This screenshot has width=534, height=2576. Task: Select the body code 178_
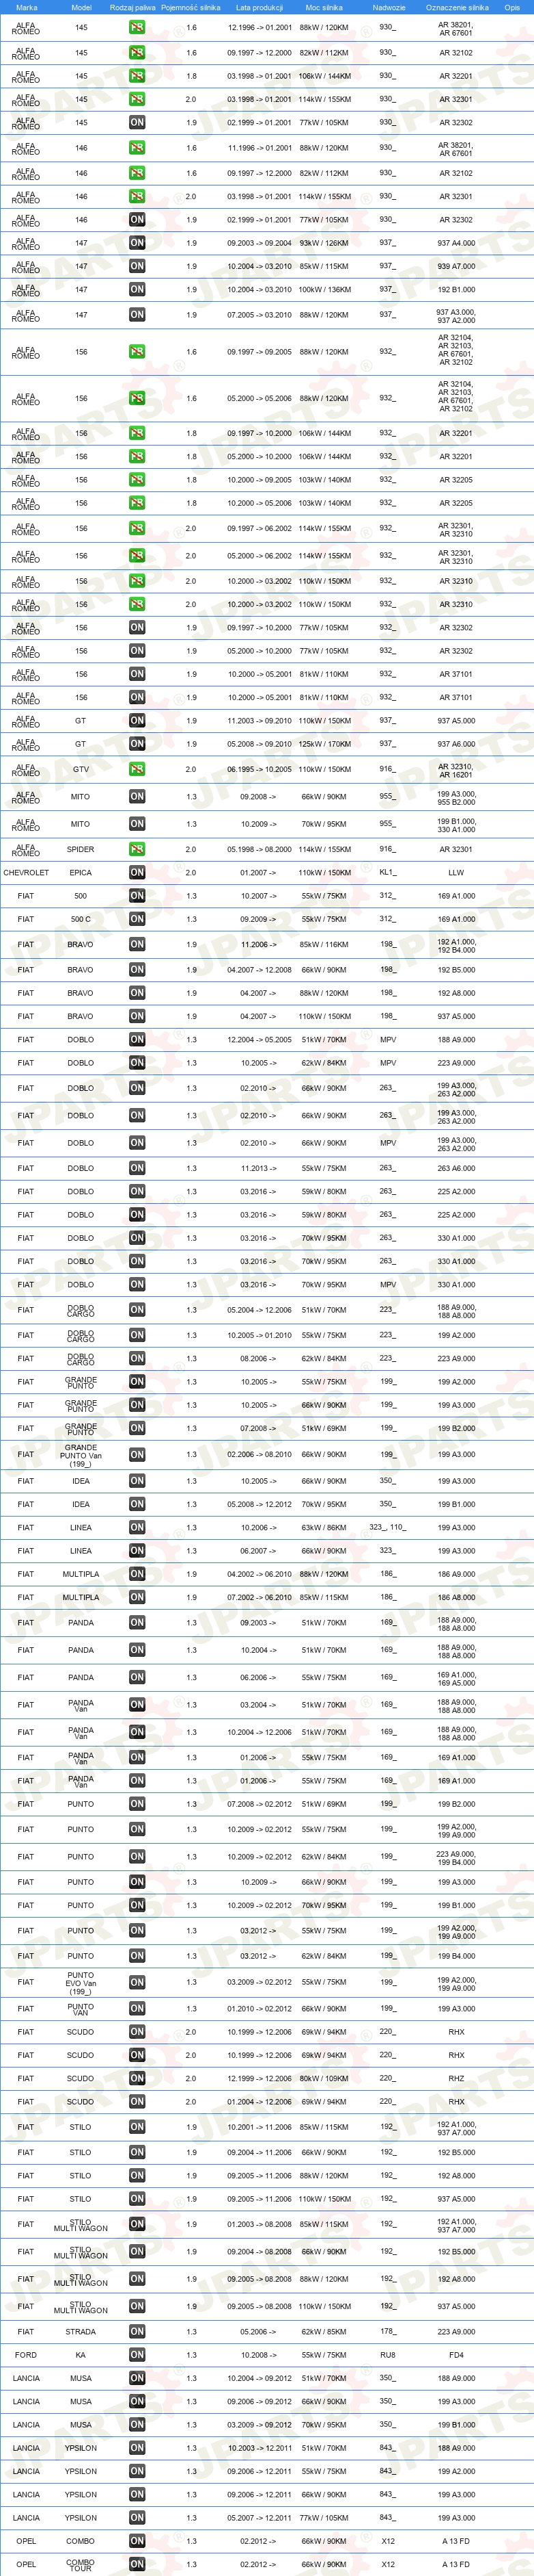pyautogui.click(x=387, y=2331)
